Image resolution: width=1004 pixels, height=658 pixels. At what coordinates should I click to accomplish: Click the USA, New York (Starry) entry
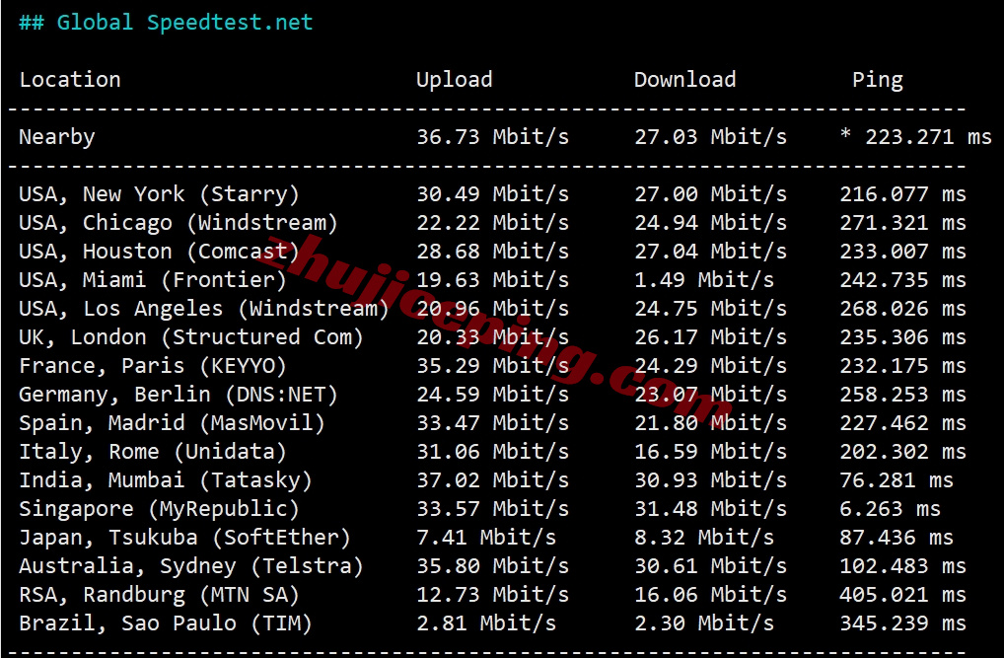coord(159,194)
